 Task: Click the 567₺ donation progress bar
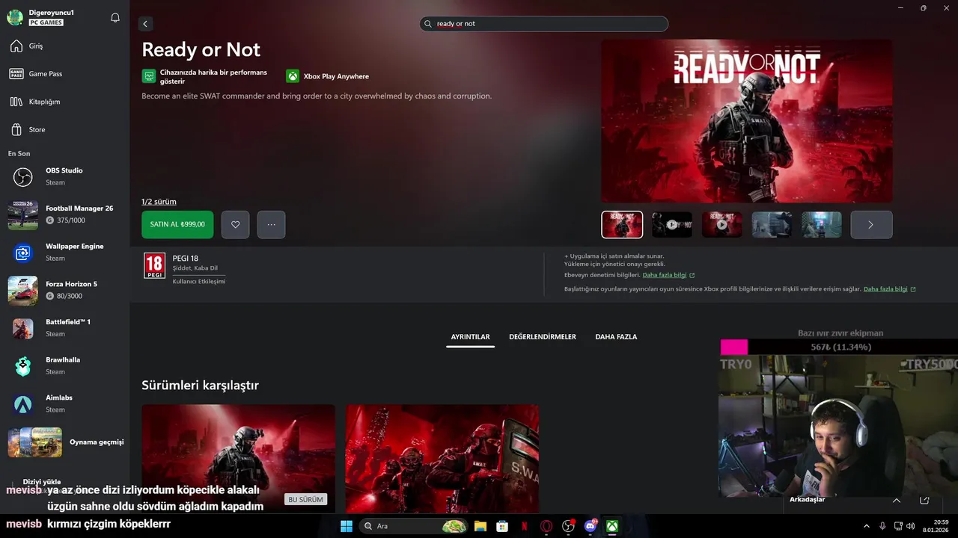click(840, 347)
